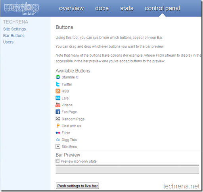Click Push settings to live bar
This screenshot has height=192, width=203.
(77, 186)
